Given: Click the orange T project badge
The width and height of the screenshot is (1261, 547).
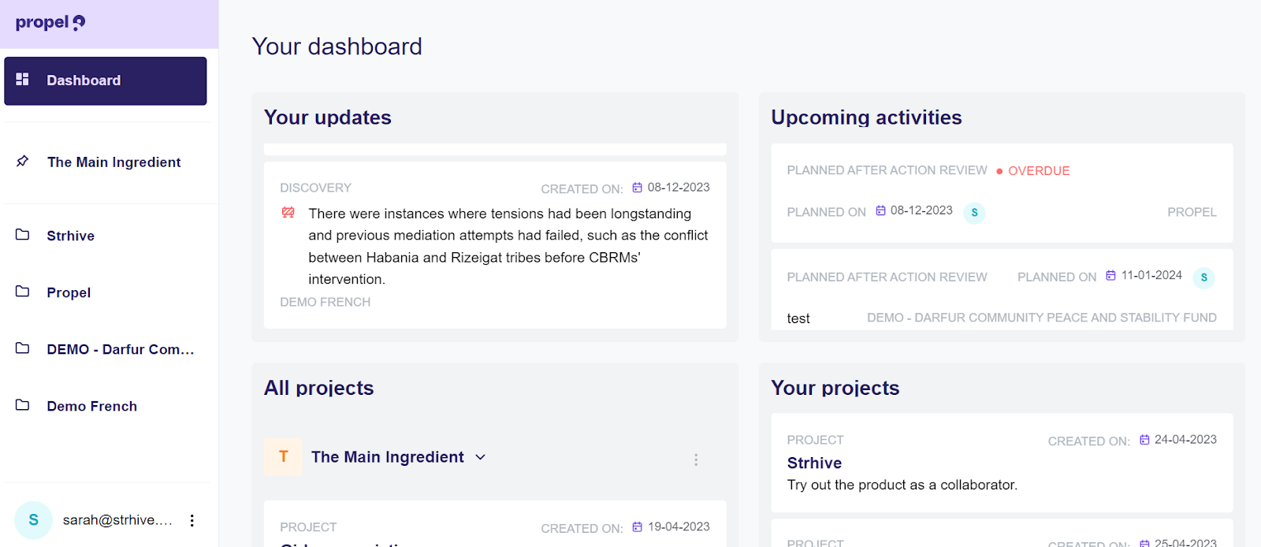Looking at the screenshot, I should pos(284,457).
